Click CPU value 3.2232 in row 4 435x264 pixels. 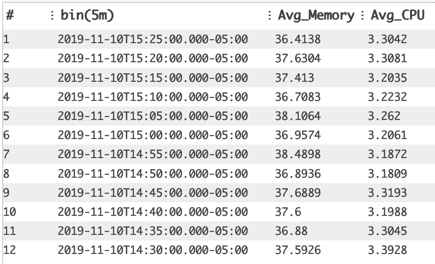387,97
